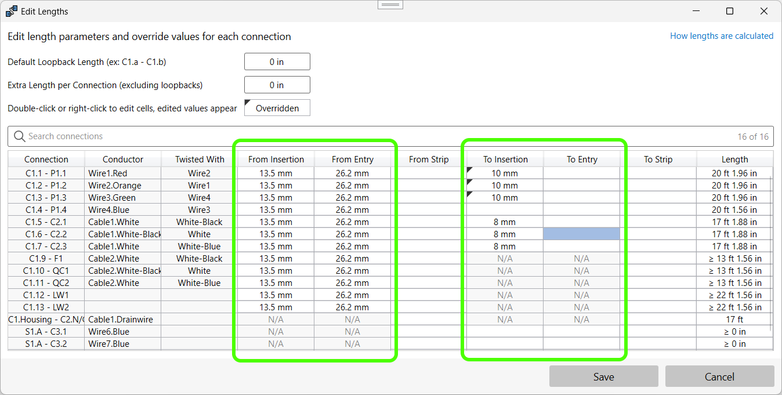
Task: Click the Default Loopback Length field
Action: pos(277,61)
